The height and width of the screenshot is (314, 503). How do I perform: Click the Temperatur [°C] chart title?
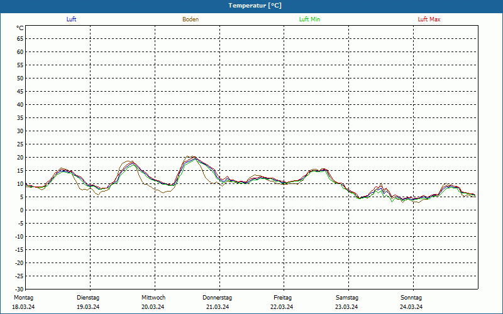[255, 6]
